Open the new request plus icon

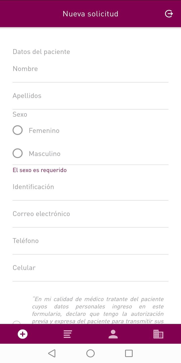pos(23,334)
